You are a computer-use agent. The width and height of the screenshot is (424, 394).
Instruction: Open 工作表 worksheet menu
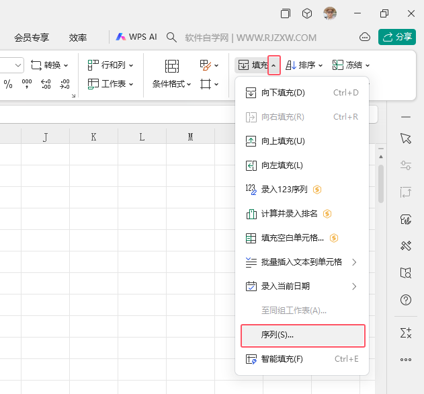point(111,84)
